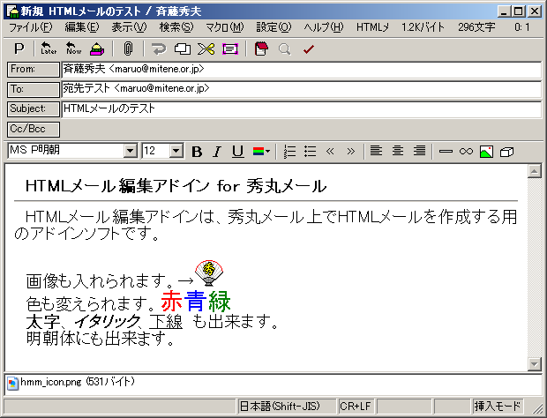Insert an image with picture icon
This screenshot has width=547, height=418.
(x=487, y=152)
